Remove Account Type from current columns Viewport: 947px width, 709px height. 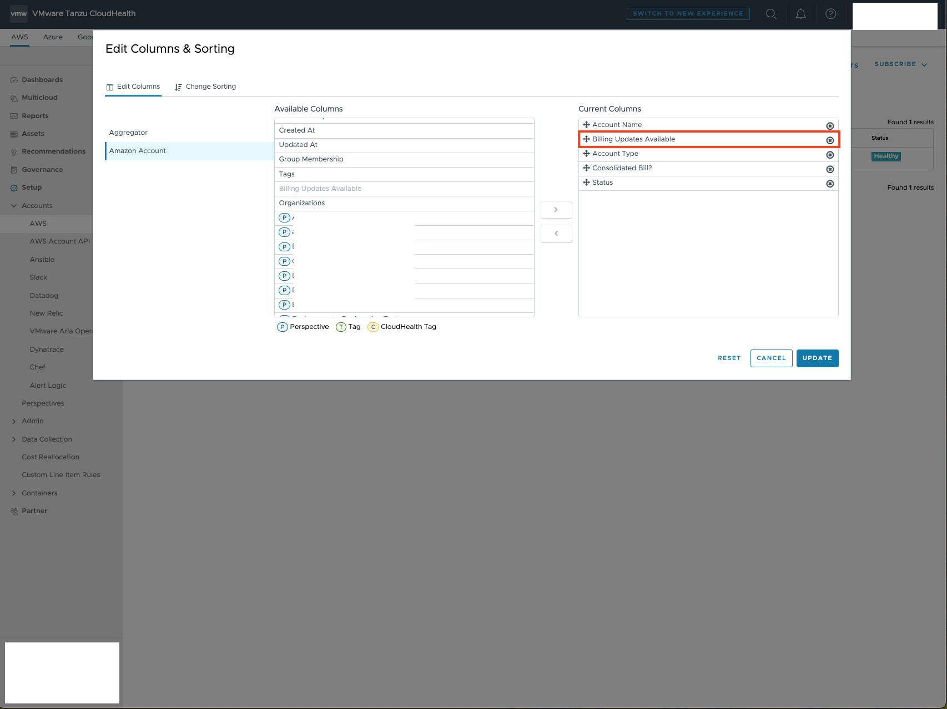coord(830,154)
